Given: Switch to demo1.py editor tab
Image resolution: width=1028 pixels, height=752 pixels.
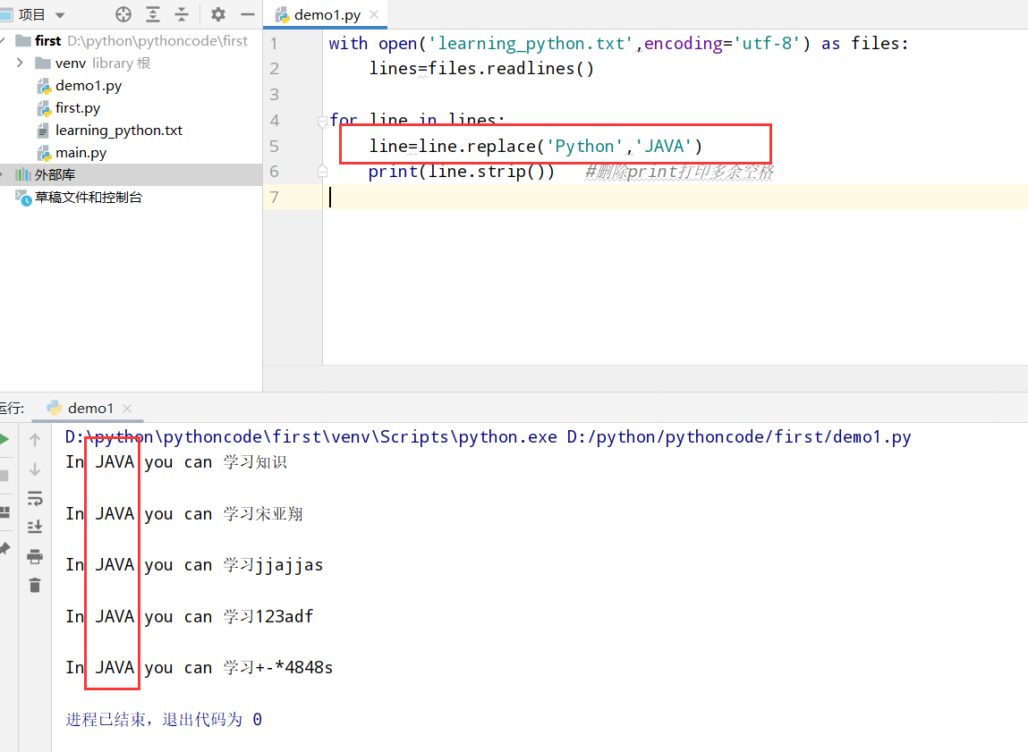Looking at the screenshot, I should (x=327, y=14).
